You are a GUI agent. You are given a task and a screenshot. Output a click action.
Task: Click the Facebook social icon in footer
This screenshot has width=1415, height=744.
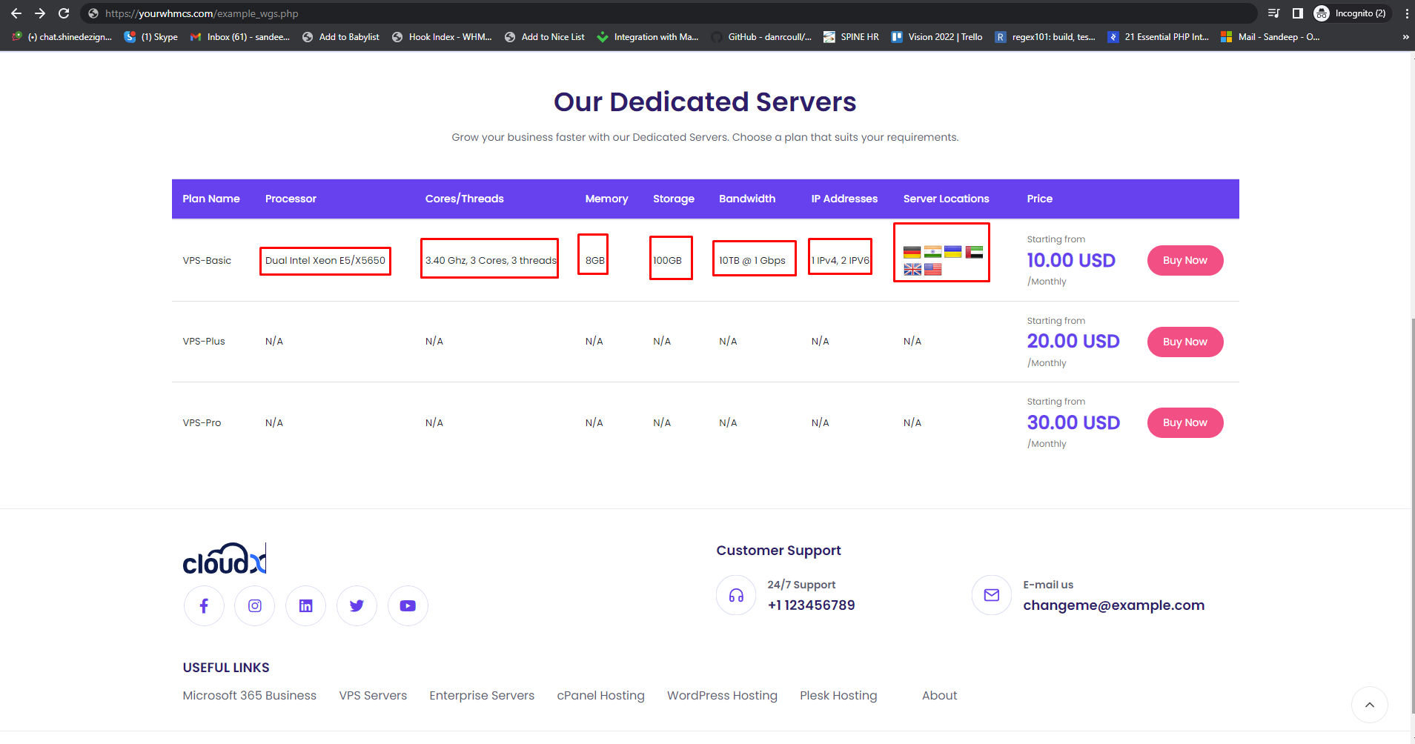point(204,606)
